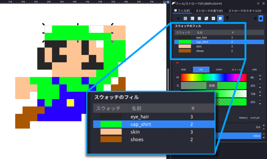
Task: Select the cap_shirt swatch row
Action: pos(219,42)
